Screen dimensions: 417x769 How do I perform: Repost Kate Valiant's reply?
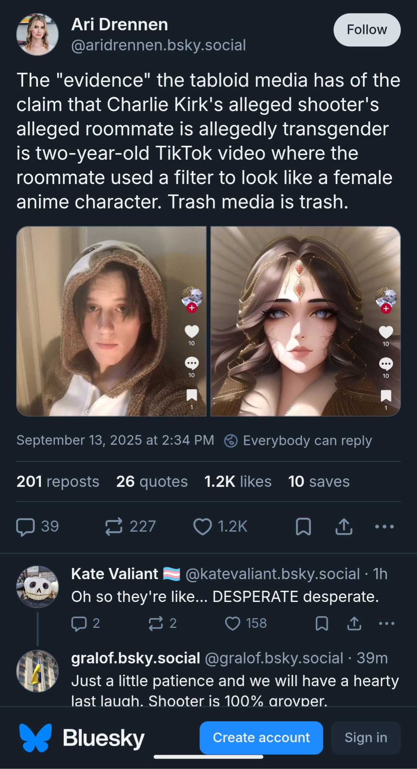(x=156, y=623)
